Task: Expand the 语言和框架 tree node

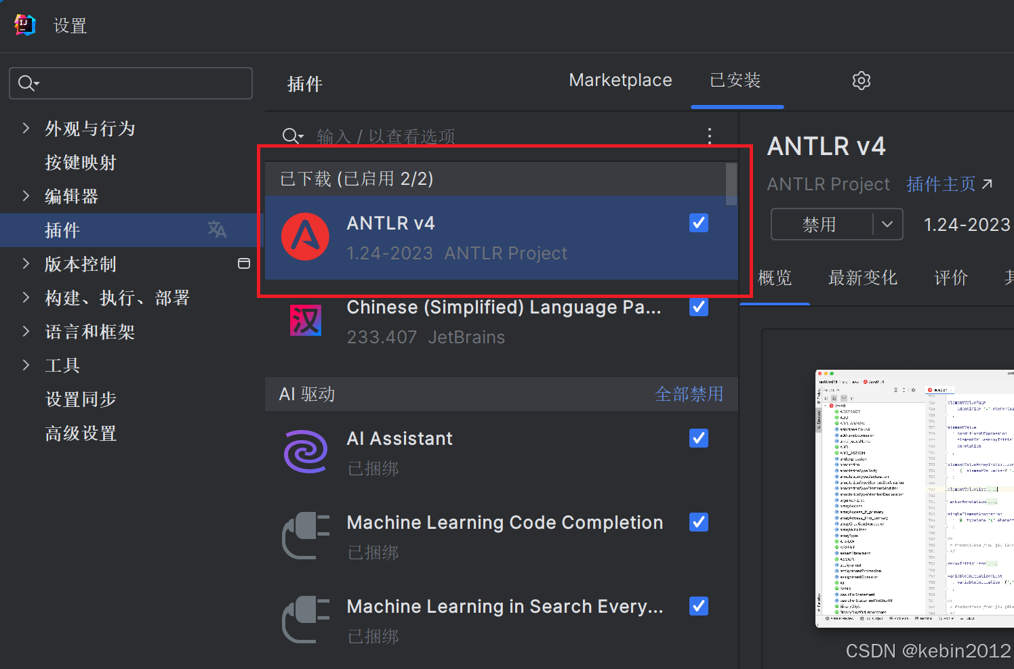Action: tap(26, 331)
